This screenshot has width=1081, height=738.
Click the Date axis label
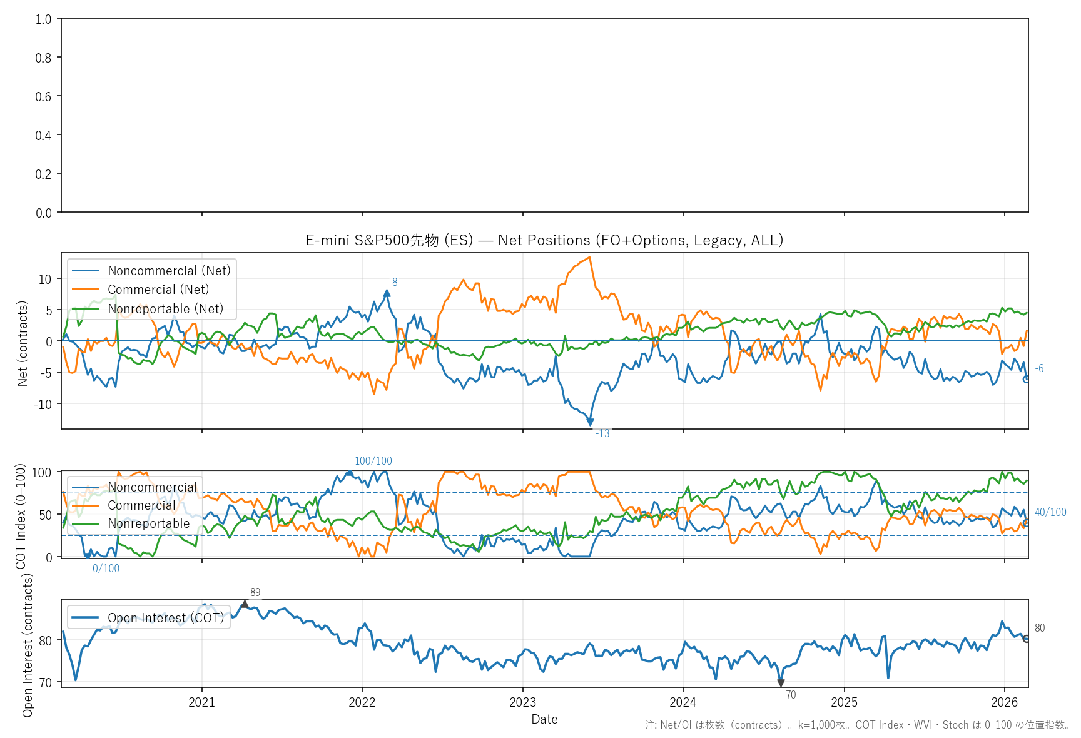[x=544, y=719]
